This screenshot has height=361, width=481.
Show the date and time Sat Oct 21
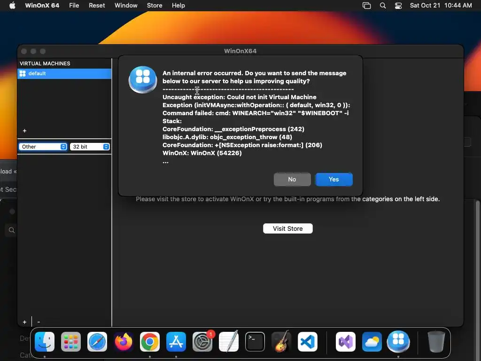pyautogui.click(x=441, y=6)
